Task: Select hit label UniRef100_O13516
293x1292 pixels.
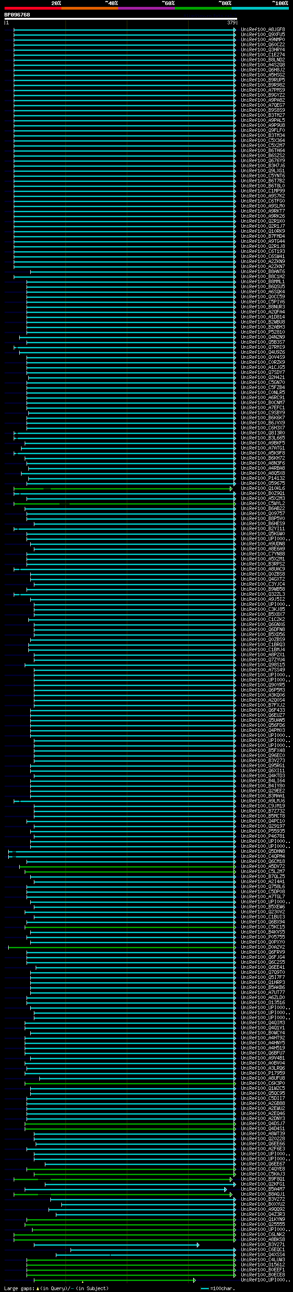Action: [263, 1003]
